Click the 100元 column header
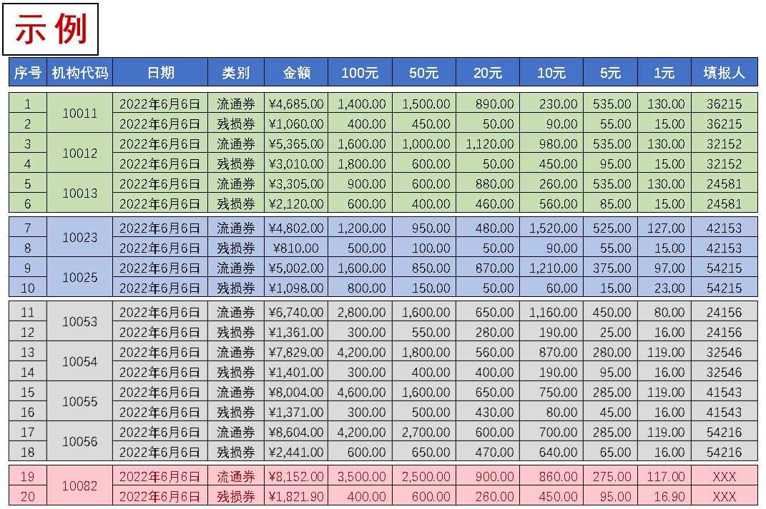The height and width of the screenshot is (509, 766). click(x=360, y=72)
